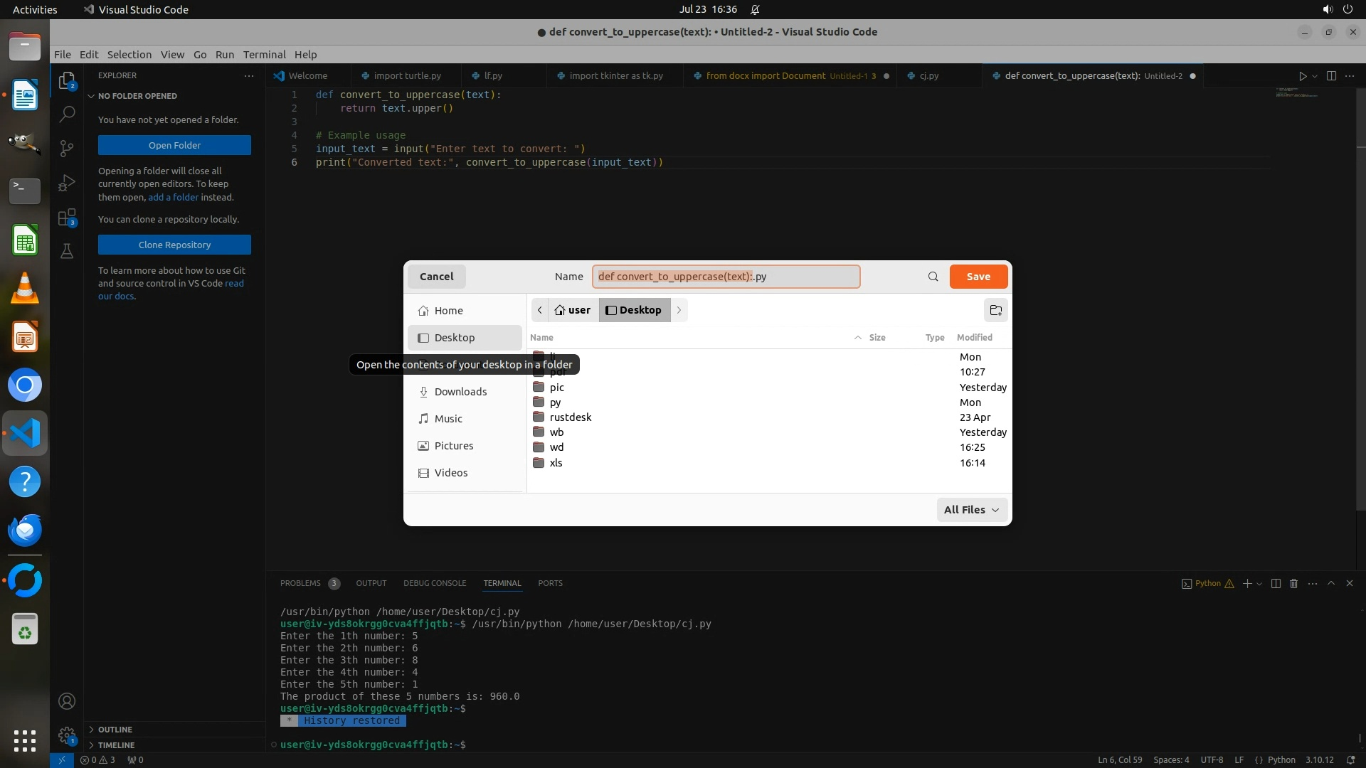Click the Save button in the dialog
1366x768 pixels.
pyautogui.click(x=978, y=277)
